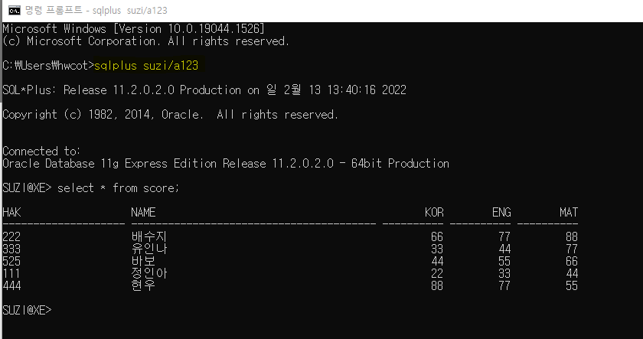The width and height of the screenshot is (643, 339).
Task: Click the name 유인나
Action: (149, 249)
